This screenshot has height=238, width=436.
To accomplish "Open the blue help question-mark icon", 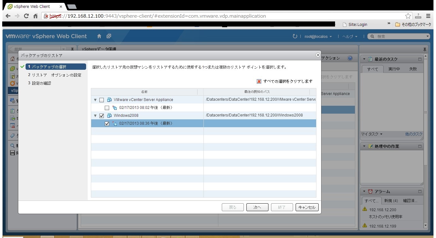I will tap(350, 58).
